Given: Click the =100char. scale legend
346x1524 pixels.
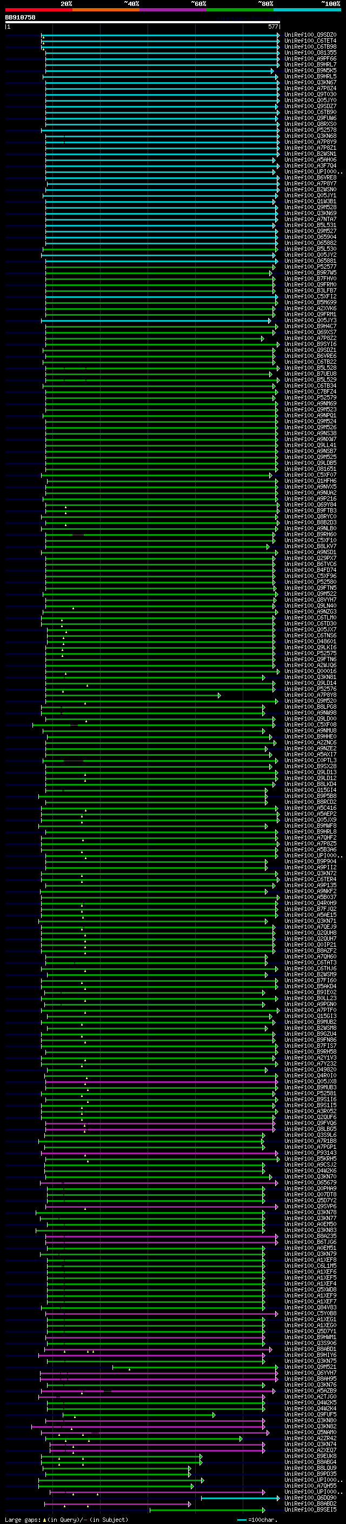Looking at the screenshot, I should click(257, 1520).
